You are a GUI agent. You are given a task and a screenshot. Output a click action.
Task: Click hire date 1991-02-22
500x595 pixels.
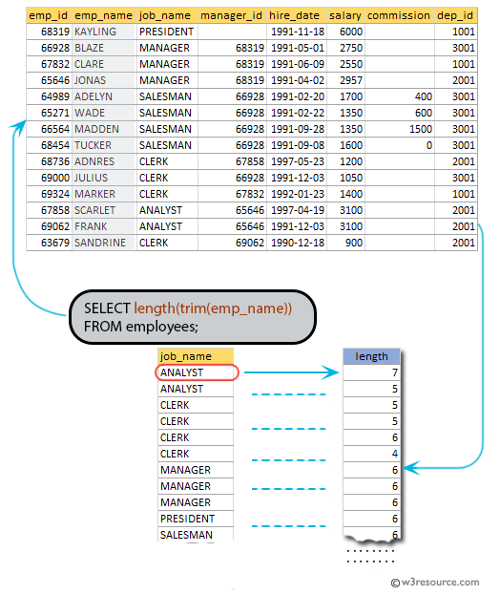coord(296,113)
